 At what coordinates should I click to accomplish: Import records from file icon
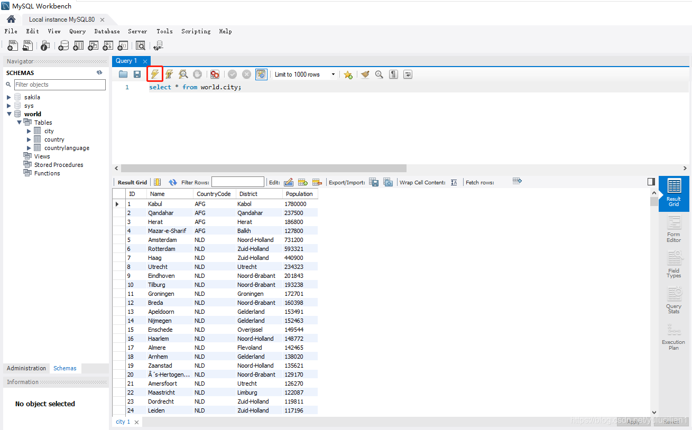pos(388,182)
